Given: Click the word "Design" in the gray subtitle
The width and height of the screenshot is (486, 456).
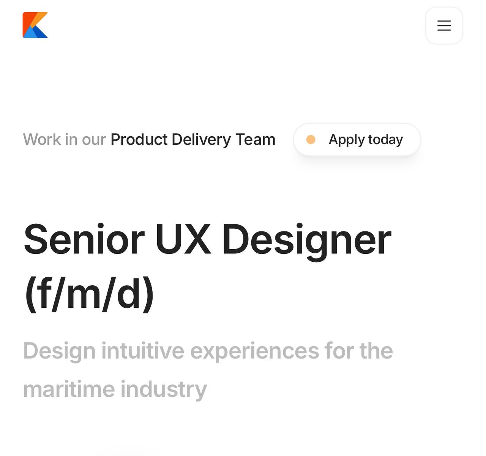Looking at the screenshot, I should pyautogui.click(x=59, y=352).
